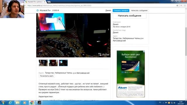Image resolution: width=187 pixels, height=105 pixels.
Task: Open the main listing photo
Action: (x=73, y=35)
